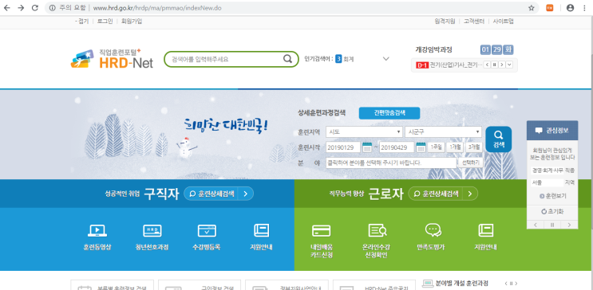This screenshot has width=593, height=290.
Task: Open the Chrome three-dot menu
Action: coord(585,8)
